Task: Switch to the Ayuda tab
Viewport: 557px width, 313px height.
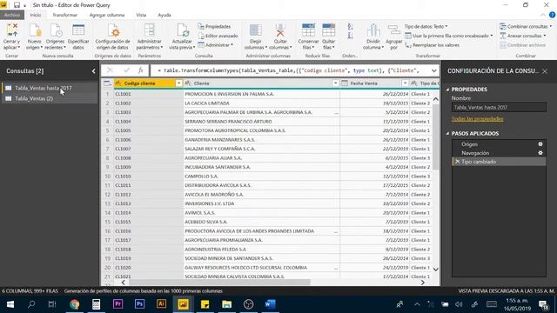Action: pyautogui.click(x=164, y=15)
